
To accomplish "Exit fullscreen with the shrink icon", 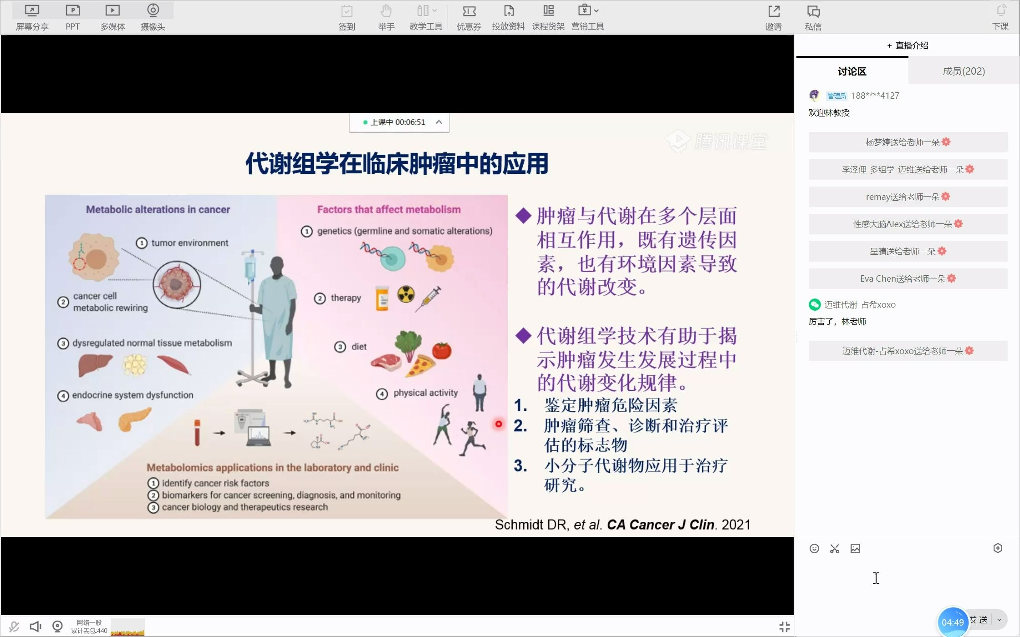I will pos(784,627).
